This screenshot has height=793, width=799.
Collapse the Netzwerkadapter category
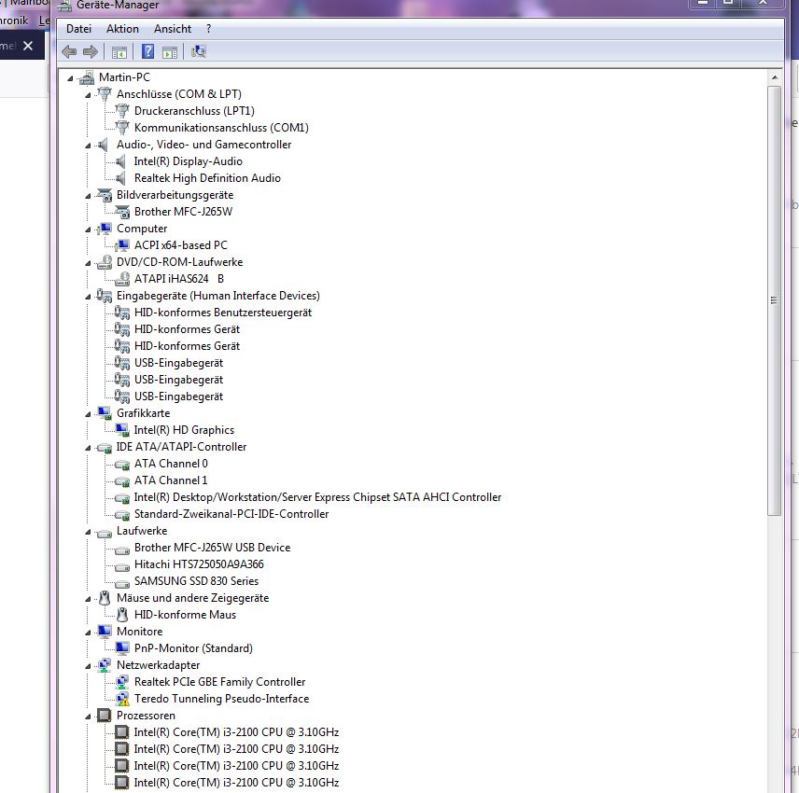point(88,666)
